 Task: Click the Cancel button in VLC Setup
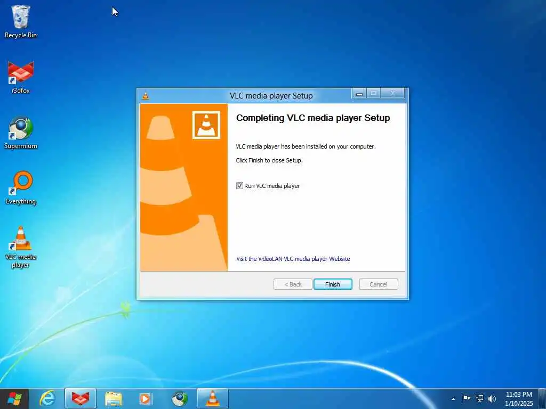coord(378,284)
